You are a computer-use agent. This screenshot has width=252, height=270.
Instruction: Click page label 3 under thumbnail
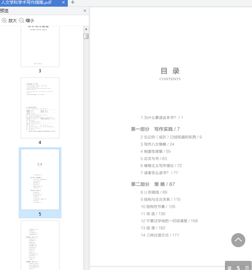(x=40, y=71)
